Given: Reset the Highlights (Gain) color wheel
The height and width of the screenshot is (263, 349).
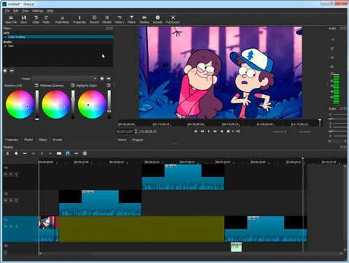Looking at the screenshot, I should (x=109, y=85).
